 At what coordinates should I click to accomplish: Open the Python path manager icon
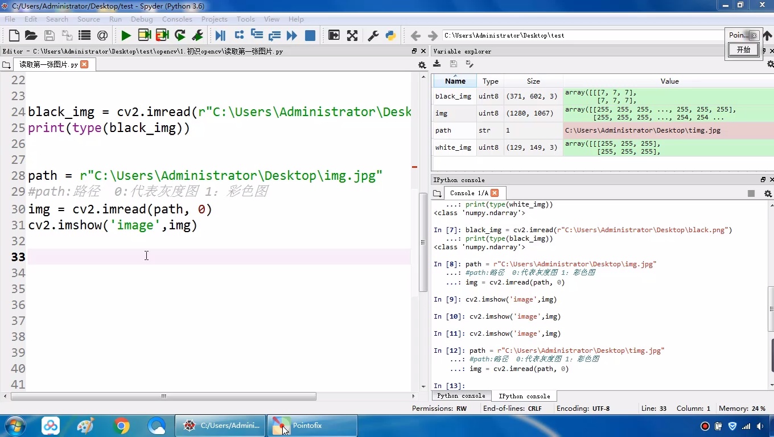click(390, 36)
